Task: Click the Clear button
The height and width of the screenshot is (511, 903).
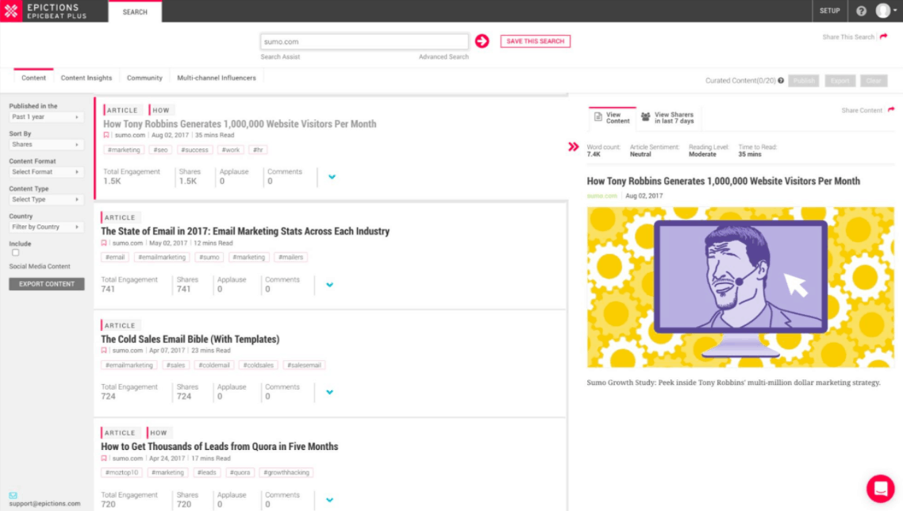Action: (x=874, y=81)
